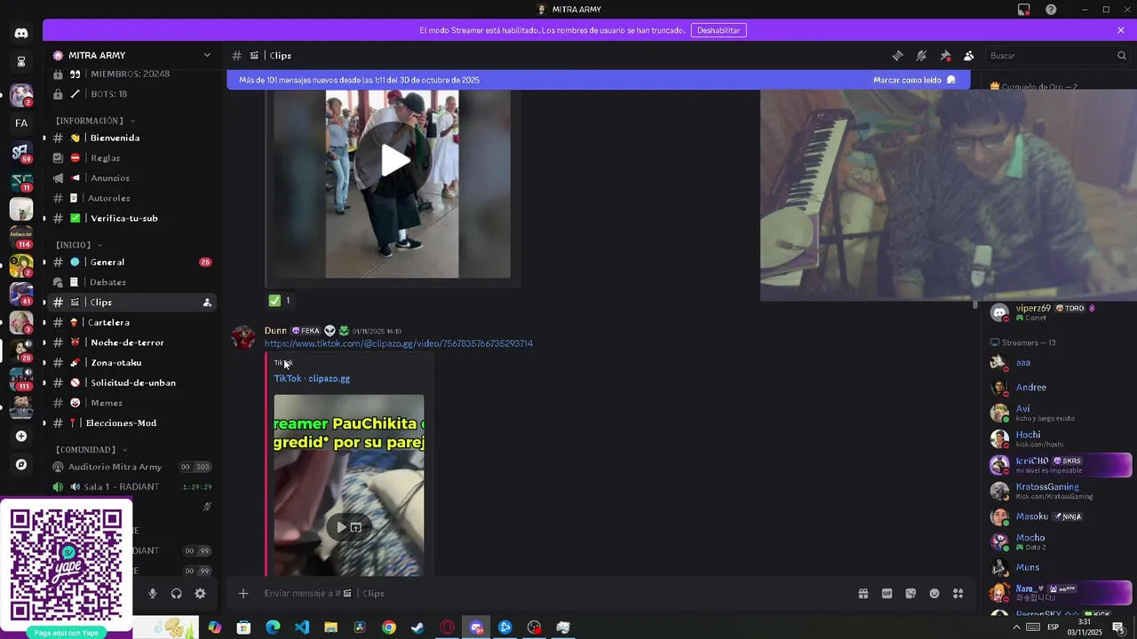The image size is (1137, 639).
Task: Open the Zona-otaku channel
Action: [132, 363]
